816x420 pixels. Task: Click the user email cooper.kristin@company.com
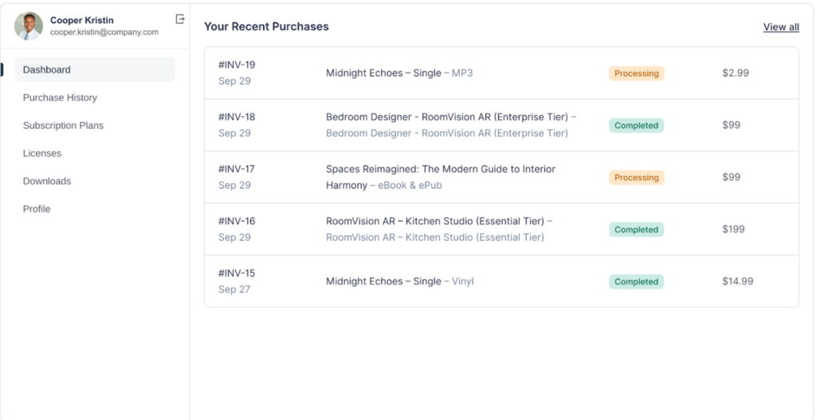tap(104, 33)
